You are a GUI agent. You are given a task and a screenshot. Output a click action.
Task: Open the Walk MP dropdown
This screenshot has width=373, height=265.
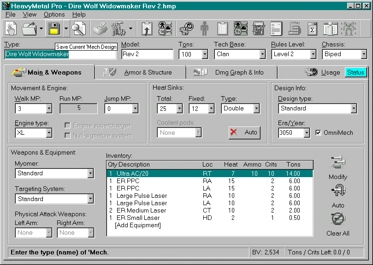point(49,109)
